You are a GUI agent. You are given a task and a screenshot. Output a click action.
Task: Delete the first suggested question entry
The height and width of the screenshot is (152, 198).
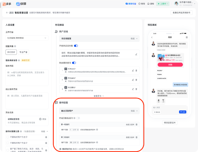click(136, 70)
